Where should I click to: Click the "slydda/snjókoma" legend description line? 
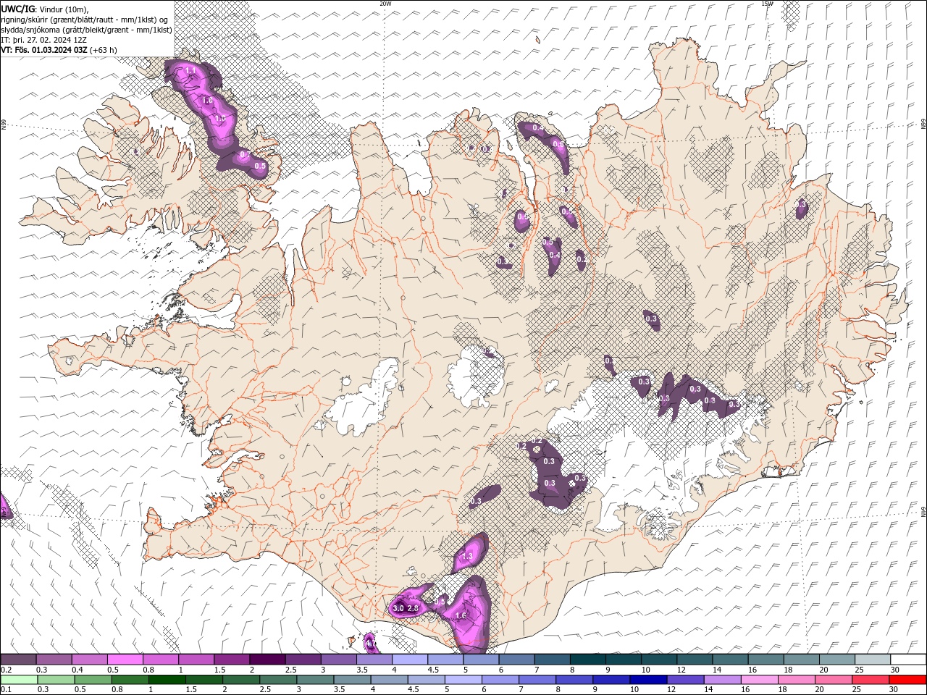87,30
